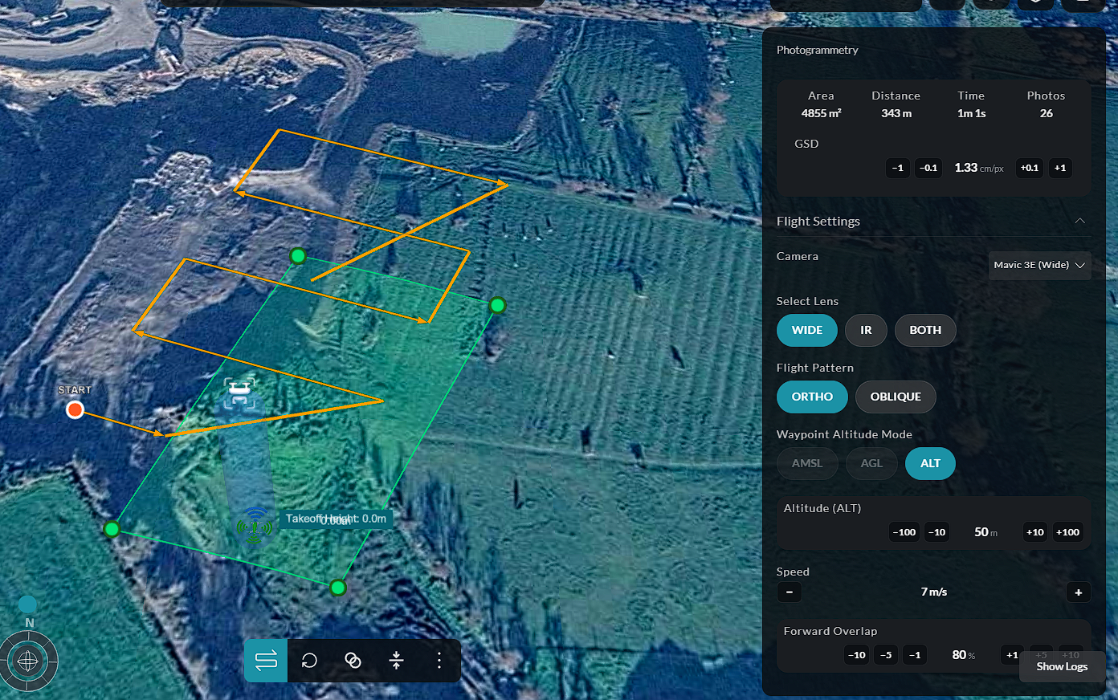
Task: Decrease forward overlap by 5
Action: 886,655
